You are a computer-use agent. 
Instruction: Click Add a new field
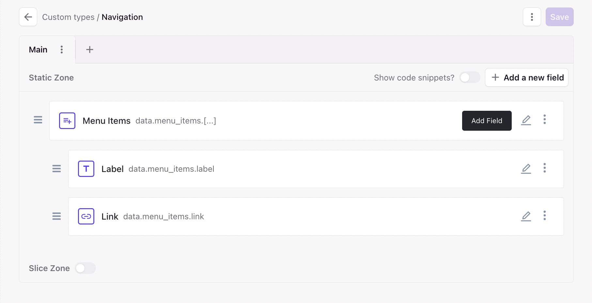click(x=526, y=78)
